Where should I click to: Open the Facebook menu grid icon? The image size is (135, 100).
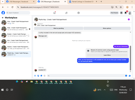[x=122, y=13]
